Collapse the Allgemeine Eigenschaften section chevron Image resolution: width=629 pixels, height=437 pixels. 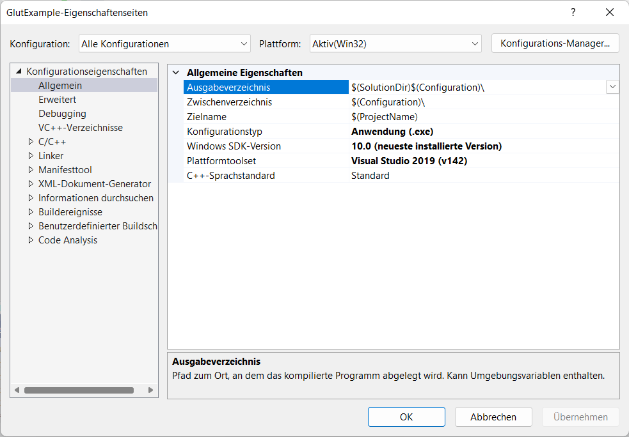click(x=175, y=72)
